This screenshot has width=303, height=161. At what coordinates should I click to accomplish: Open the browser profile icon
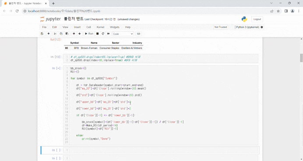292,11
